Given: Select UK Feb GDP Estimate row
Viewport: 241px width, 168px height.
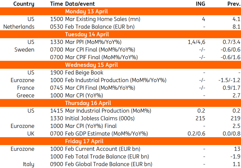Looking at the screenshot, I should [x=120, y=134].
